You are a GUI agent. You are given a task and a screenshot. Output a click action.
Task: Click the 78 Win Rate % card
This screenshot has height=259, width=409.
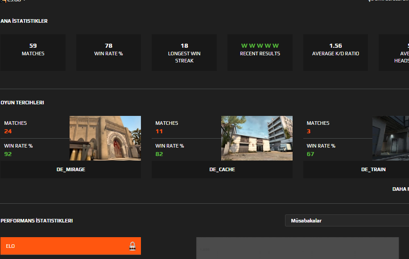(x=108, y=53)
